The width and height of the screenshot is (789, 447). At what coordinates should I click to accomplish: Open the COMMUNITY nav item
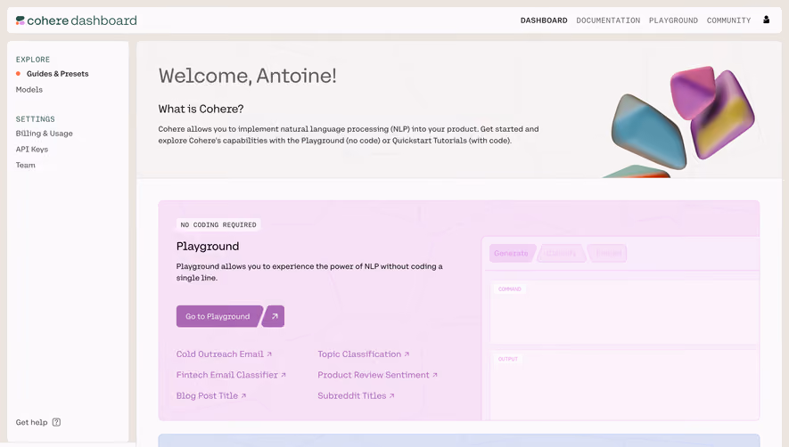click(728, 20)
